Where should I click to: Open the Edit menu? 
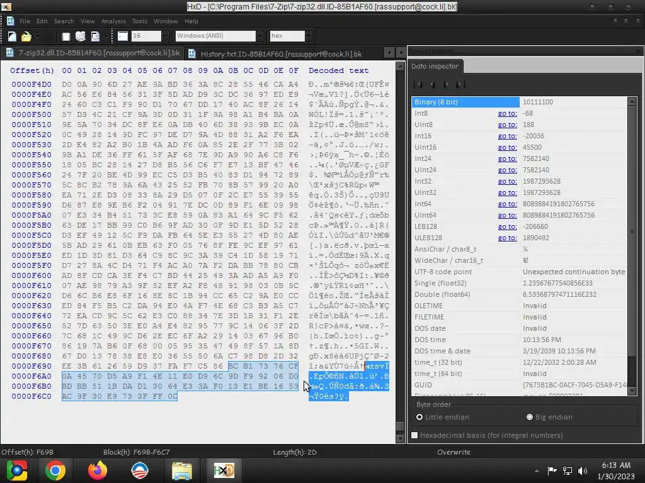tap(42, 21)
